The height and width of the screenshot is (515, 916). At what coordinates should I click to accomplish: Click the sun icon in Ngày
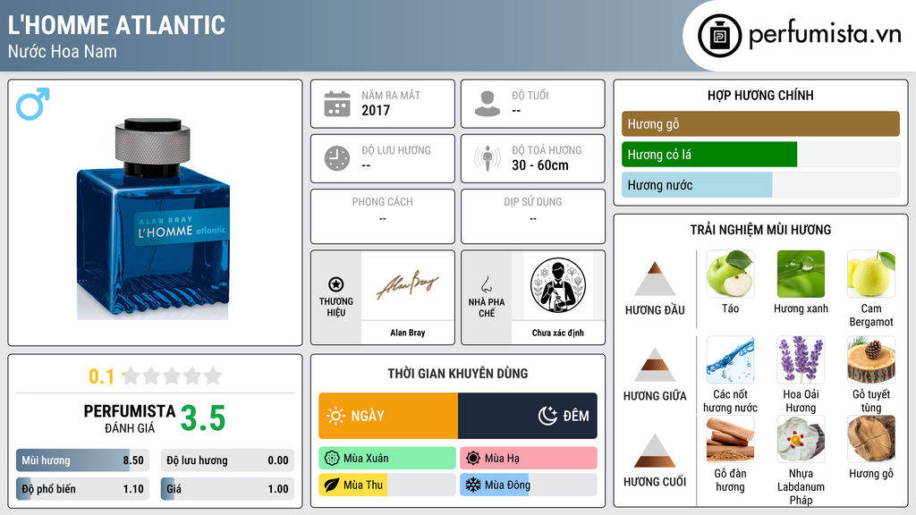coord(336,416)
